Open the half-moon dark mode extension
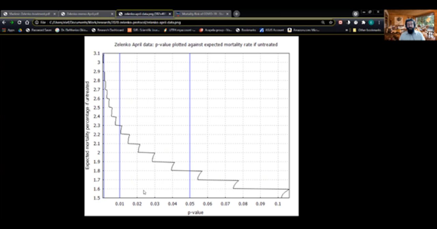 (x=348, y=22)
